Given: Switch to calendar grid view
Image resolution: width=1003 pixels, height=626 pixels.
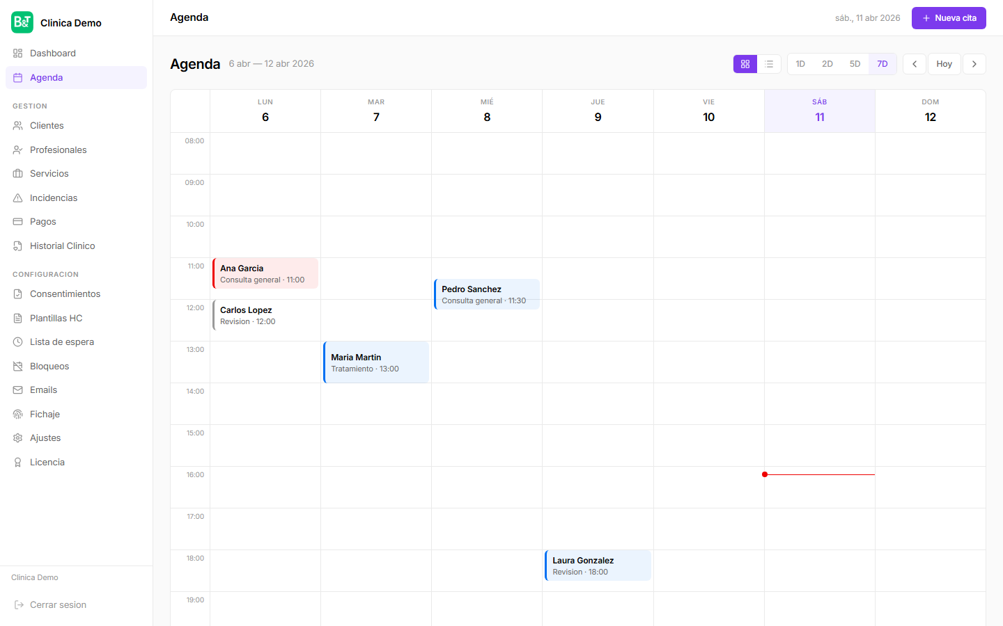Looking at the screenshot, I should point(745,64).
